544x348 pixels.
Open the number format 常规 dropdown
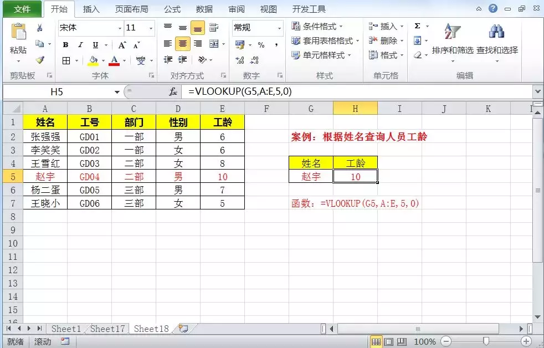279,28
